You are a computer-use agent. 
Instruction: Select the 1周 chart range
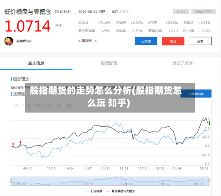16,106
